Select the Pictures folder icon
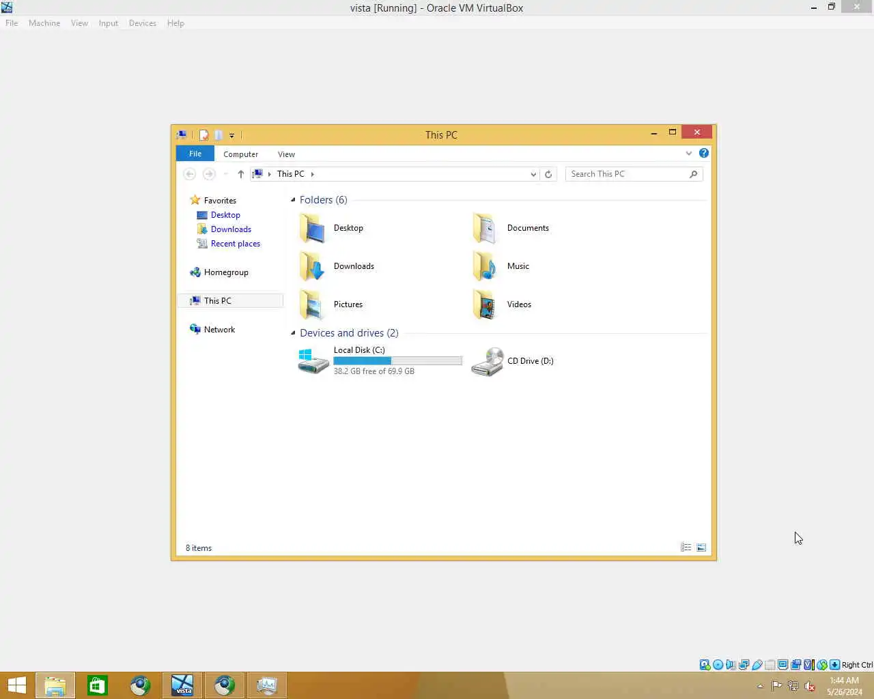Screen dimensions: 874x699 point(313,304)
